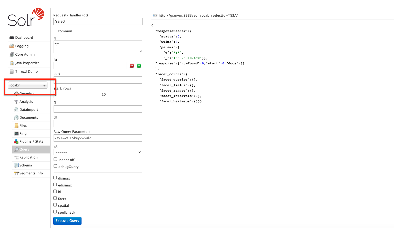Add fq filter with green plus icon
Viewport: 394px width, 228px height.
click(139, 66)
